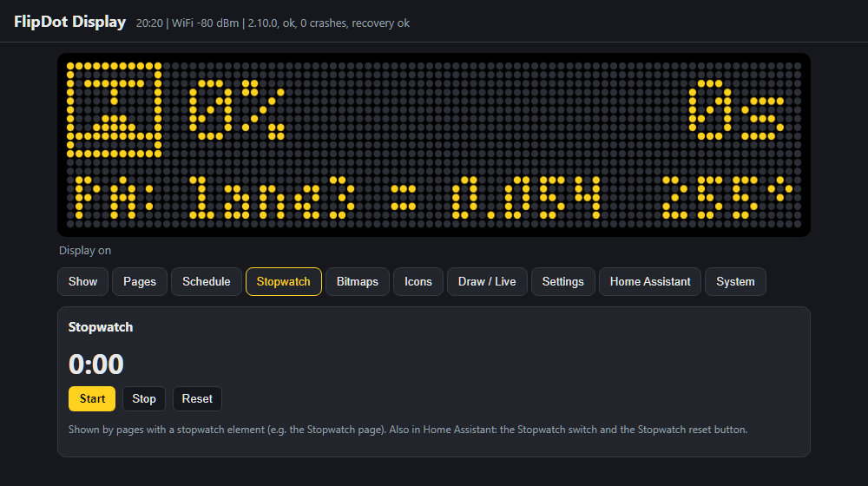This screenshot has height=486, width=868.
Task: Click the status line showing WiFi -80 dBm
Action: [x=273, y=23]
